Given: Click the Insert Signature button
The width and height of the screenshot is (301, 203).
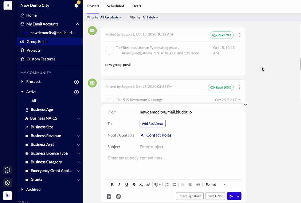Looking at the screenshot, I should [190, 196].
